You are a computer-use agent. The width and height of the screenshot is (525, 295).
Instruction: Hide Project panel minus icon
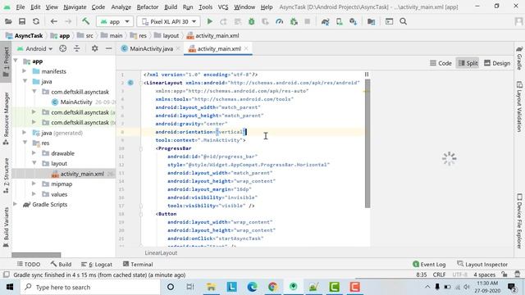[x=108, y=48]
